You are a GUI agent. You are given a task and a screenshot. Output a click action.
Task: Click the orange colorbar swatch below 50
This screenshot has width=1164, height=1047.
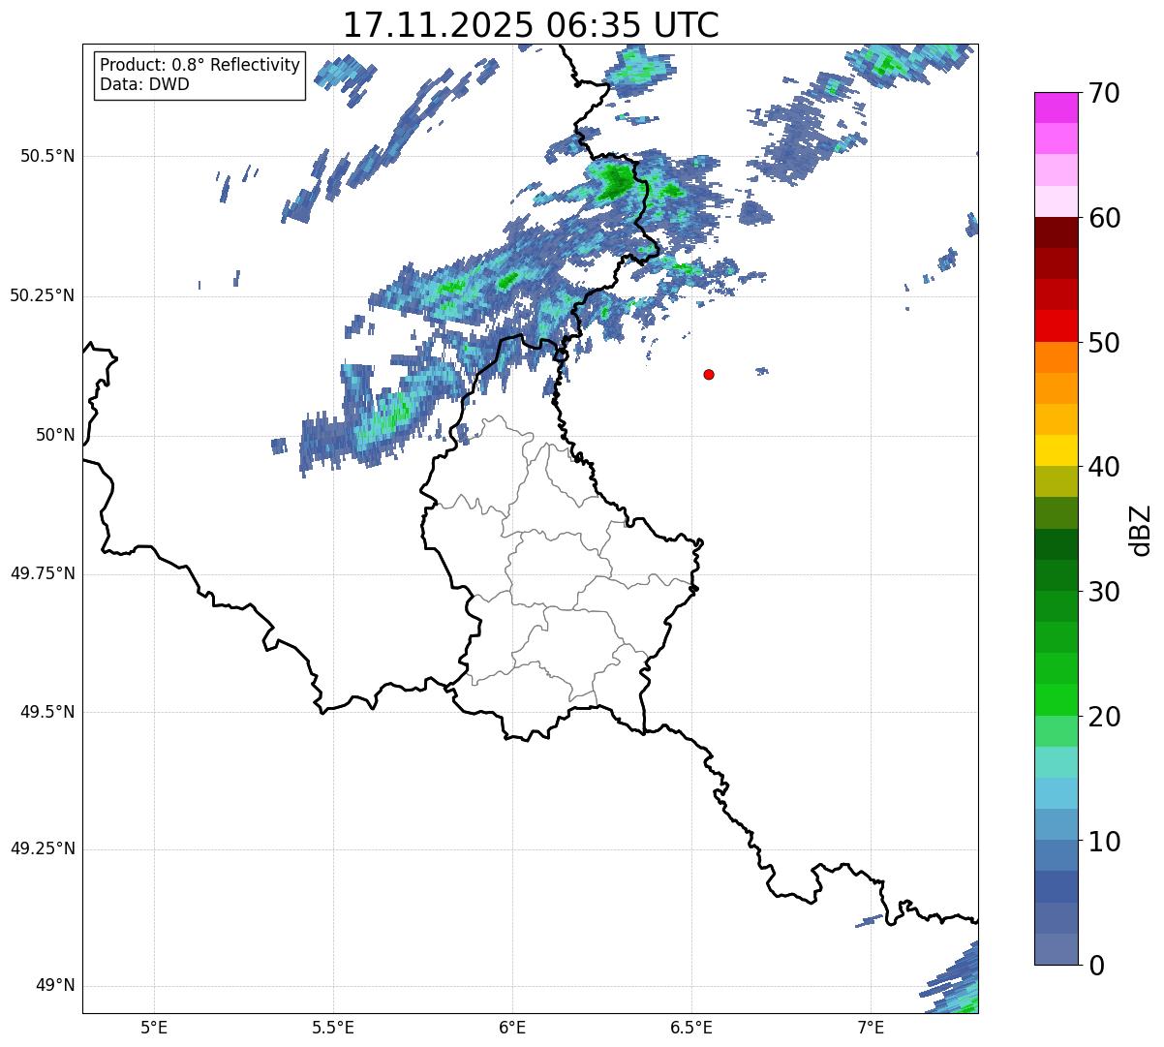[1056, 357]
